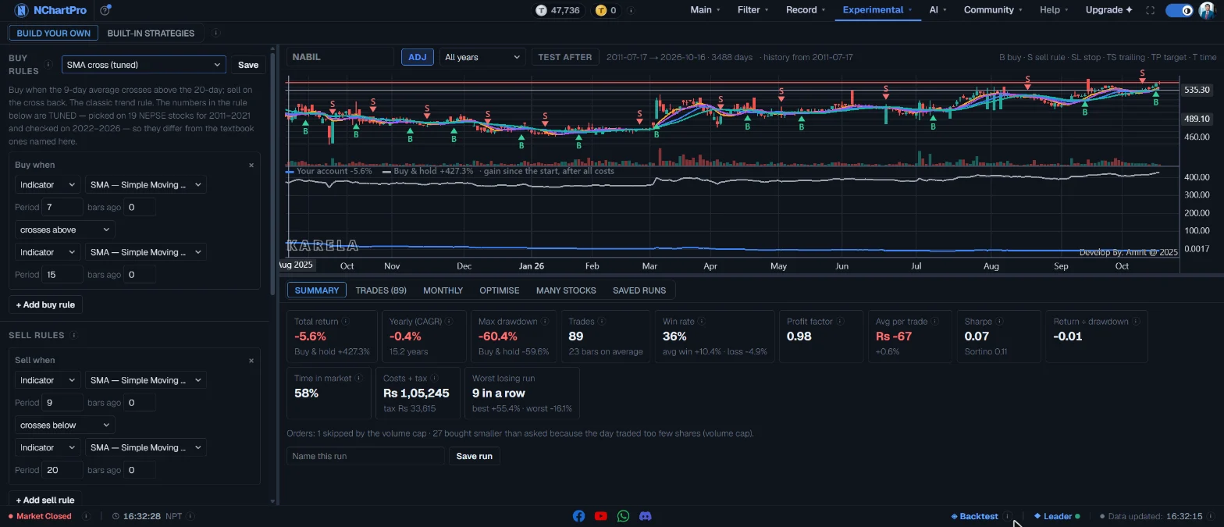Toggle the ADJ adjusted price button
This screenshot has width=1224, height=527.
click(418, 57)
